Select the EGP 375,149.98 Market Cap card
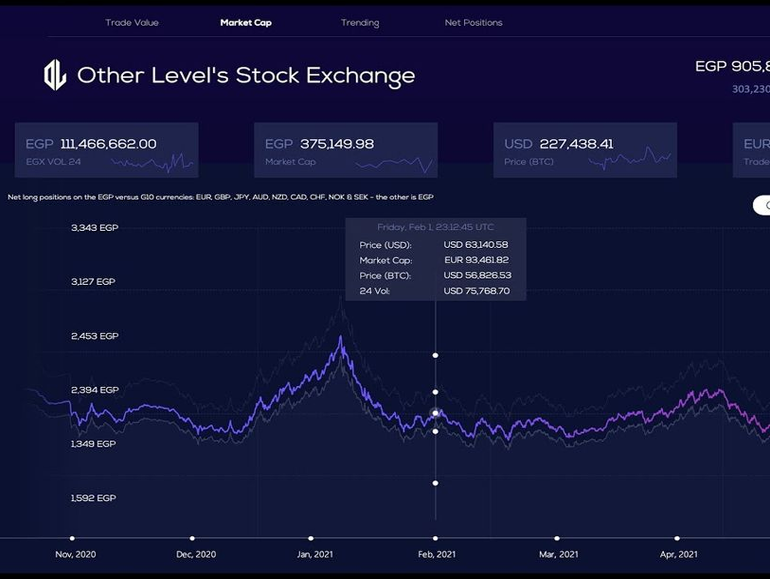Image resolution: width=770 pixels, height=579 pixels. pyautogui.click(x=345, y=150)
